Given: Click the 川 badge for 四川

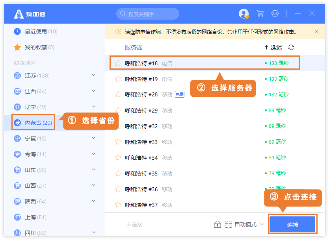Looking at the screenshot, I should 17,233.
